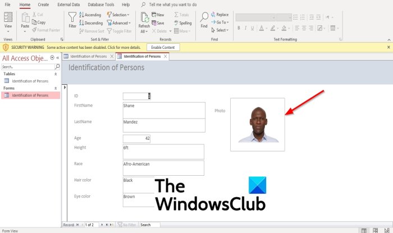The image size is (393, 233).
Task: Click the bullets list icon
Action: point(296,17)
